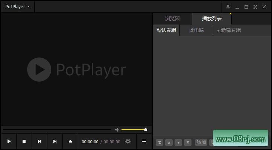Close the PotPlayer window
Screen dimensions: 272x150
(264, 7)
